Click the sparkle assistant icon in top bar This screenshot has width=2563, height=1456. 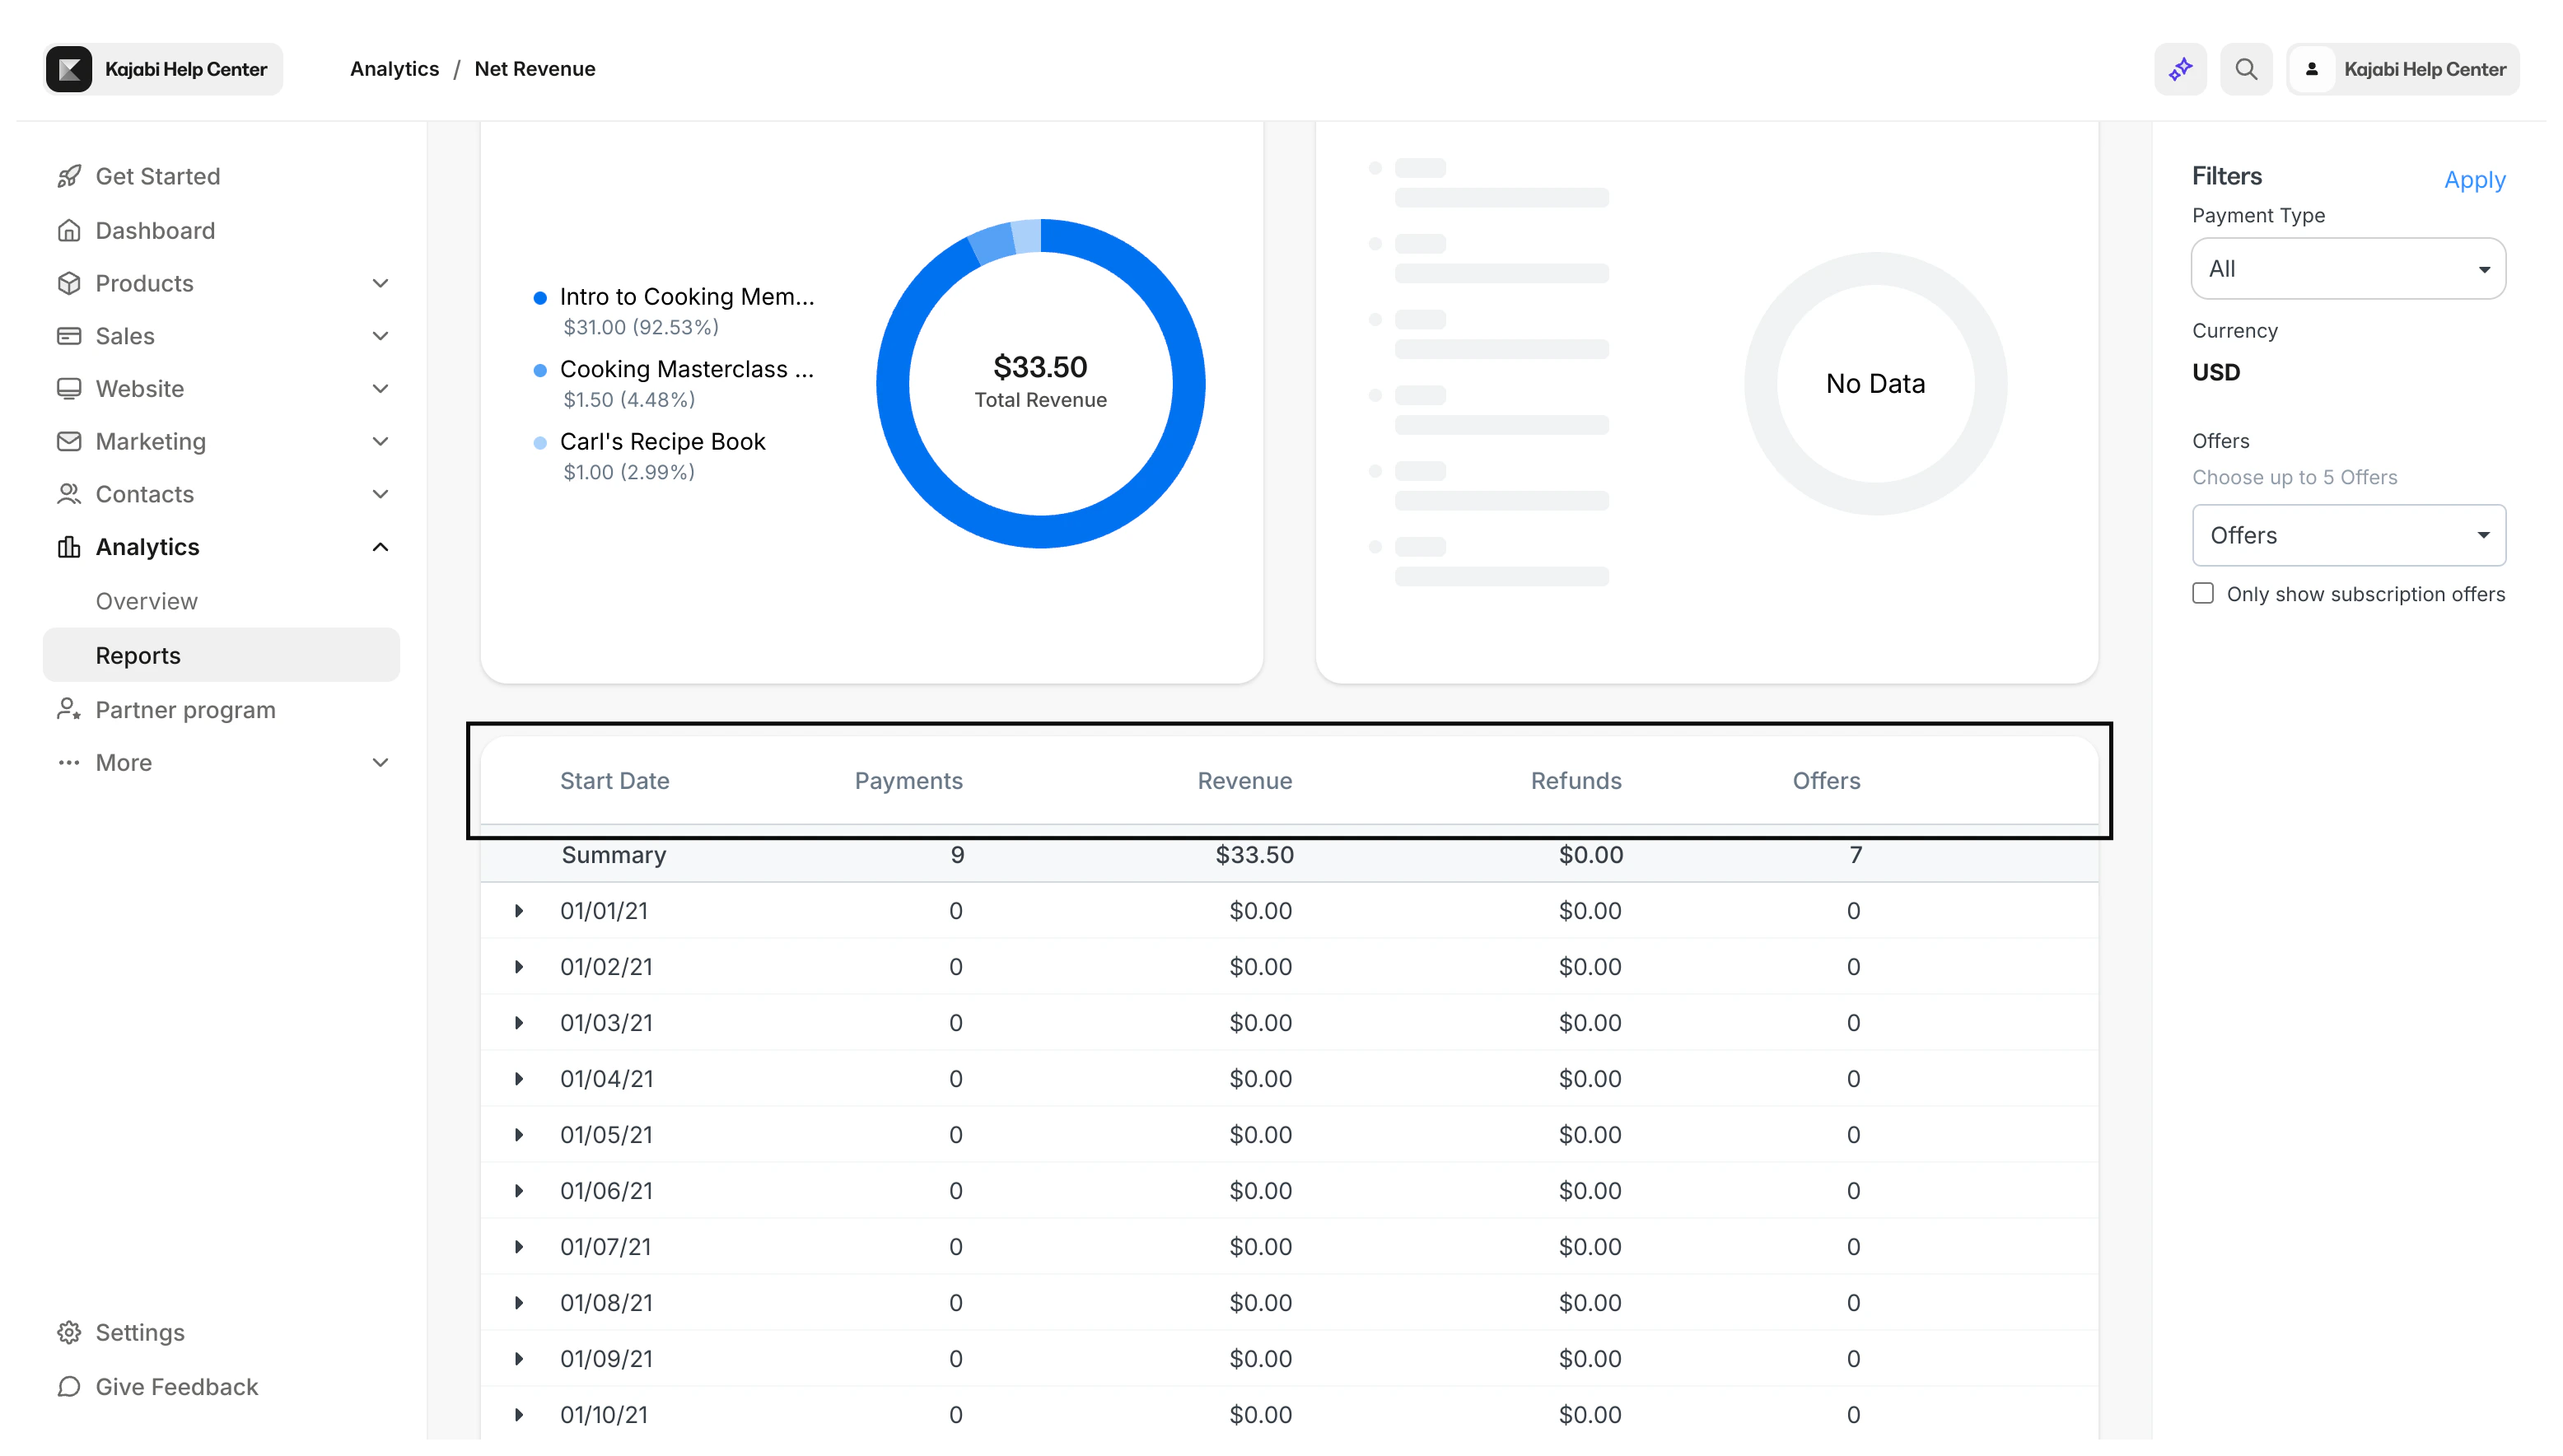pyautogui.click(x=2180, y=68)
